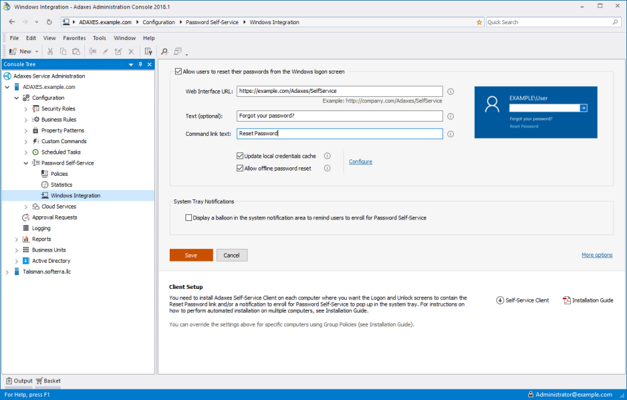Download via the Self-Service Client icon
This screenshot has height=400, width=627.
[x=499, y=300]
